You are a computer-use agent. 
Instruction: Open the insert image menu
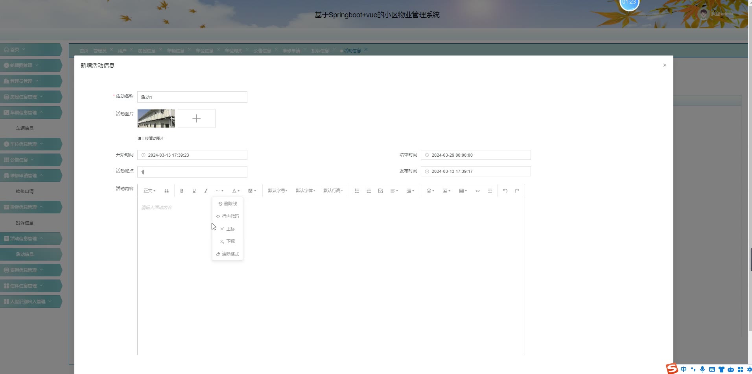pyautogui.click(x=446, y=191)
